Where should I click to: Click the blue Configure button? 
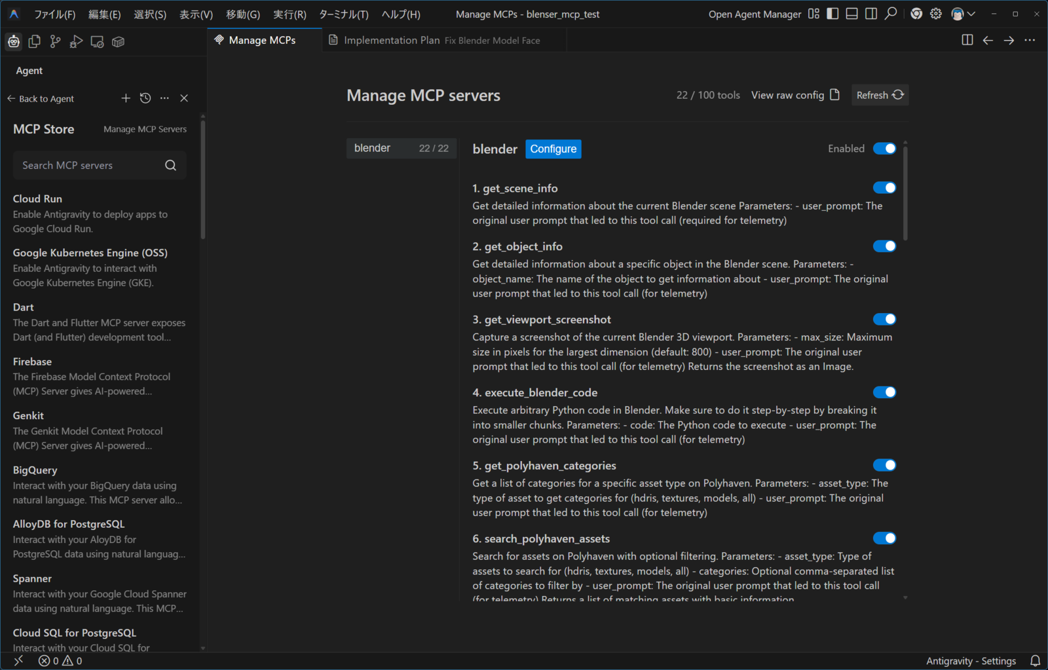pos(553,149)
